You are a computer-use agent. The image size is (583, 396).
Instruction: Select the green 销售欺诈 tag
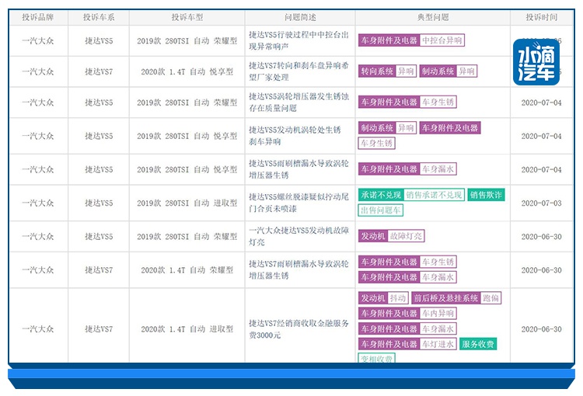487,195
